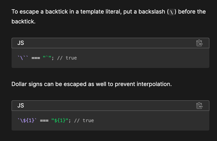Click the "// true" comment in second snippet
The height and width of the screenshot is (141, 217).
[x=84, y=120]
